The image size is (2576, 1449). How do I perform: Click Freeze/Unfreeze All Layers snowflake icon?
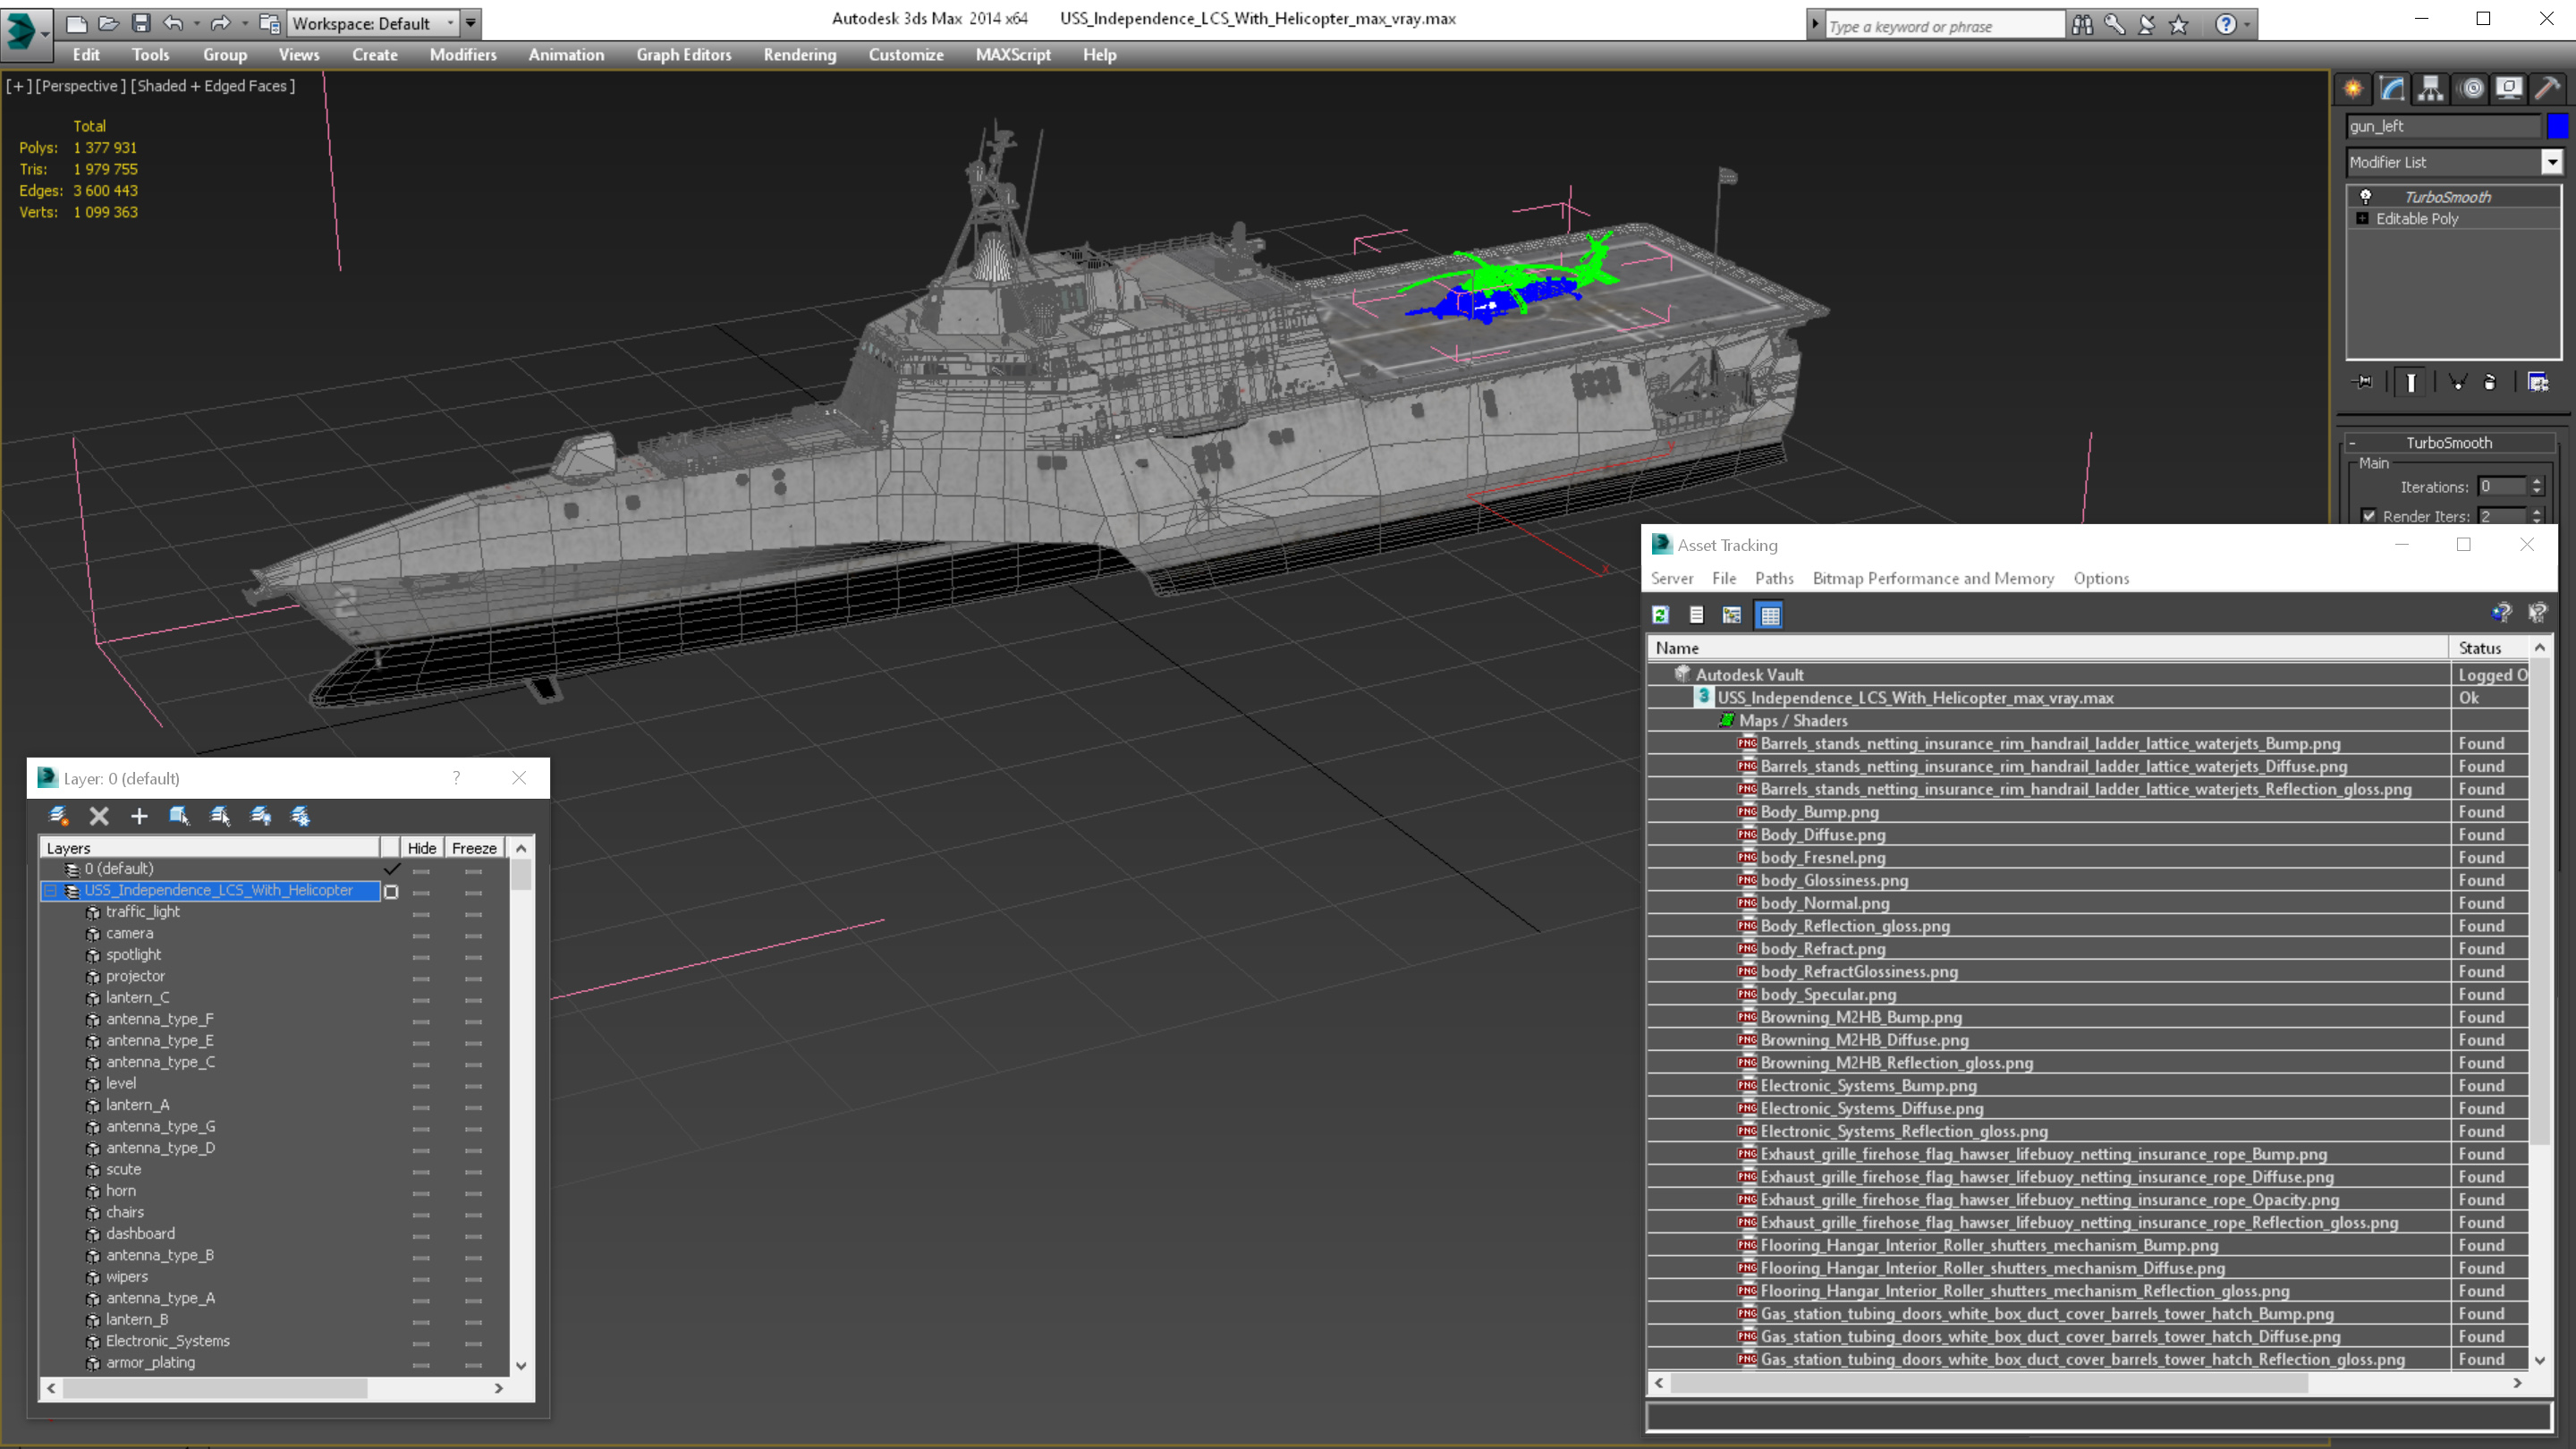point(300,816)
